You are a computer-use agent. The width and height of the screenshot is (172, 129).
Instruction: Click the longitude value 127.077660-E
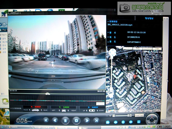pos(134,42)
